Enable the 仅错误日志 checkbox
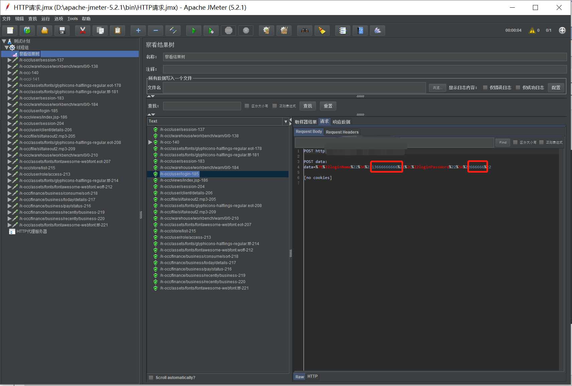Screen dimensions: 572x386 tap(485, 87)
